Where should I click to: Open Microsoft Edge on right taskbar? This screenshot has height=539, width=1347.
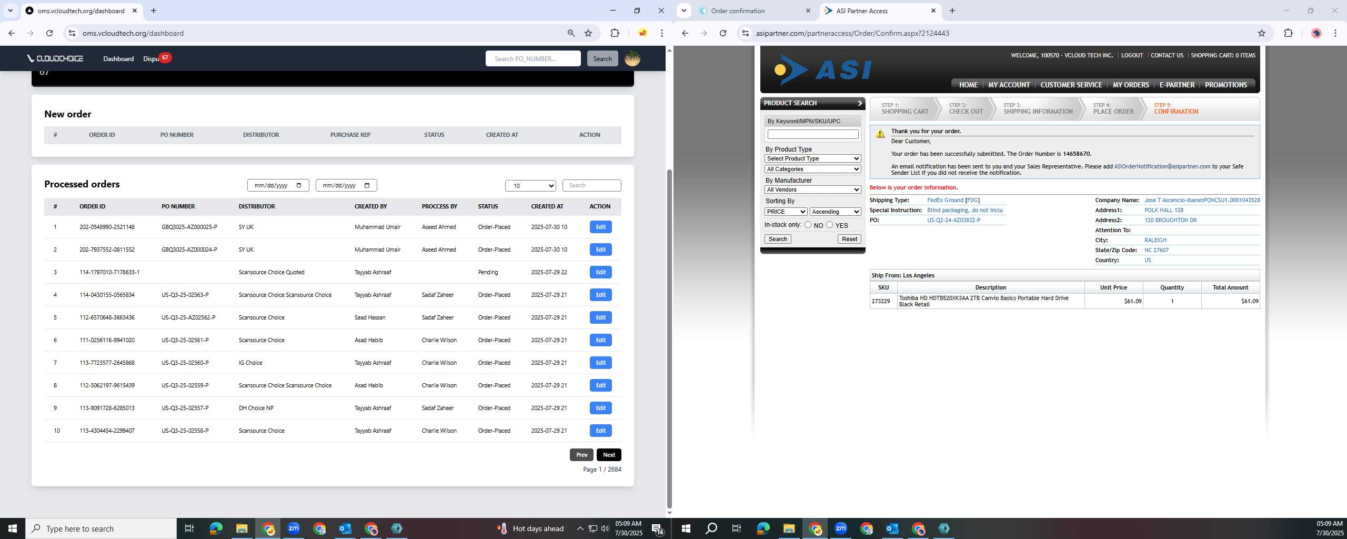pos(763,528)
